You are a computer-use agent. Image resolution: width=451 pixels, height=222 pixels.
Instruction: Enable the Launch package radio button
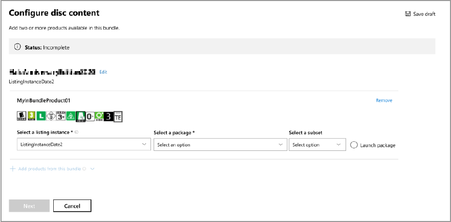point(354,145)
